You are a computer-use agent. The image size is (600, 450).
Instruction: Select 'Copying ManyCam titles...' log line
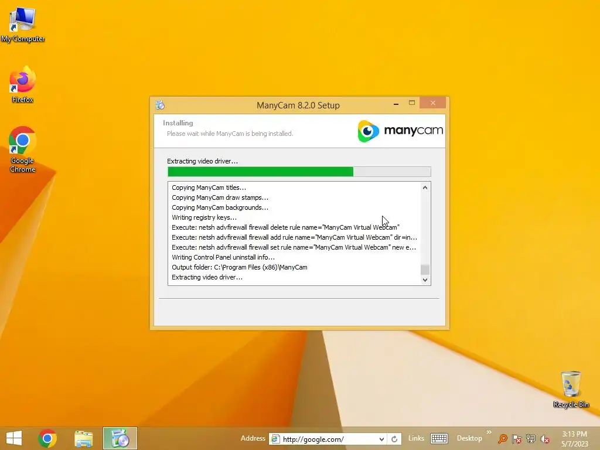pos(209,187)
